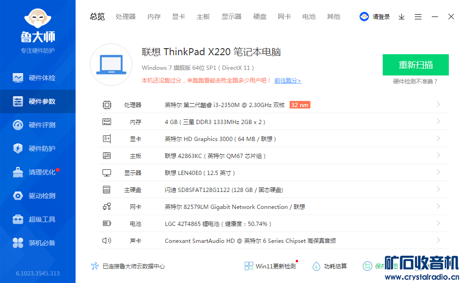Image resolution: width=463 pixels, height=283 pixels.
Task: Go to 硬件防护 protection page
Action: [42, 149]
